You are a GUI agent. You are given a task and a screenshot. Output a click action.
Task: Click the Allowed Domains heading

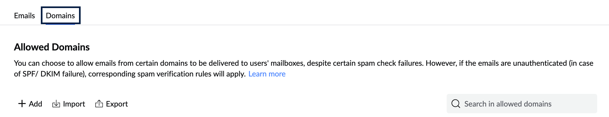[x=52, y=47]
